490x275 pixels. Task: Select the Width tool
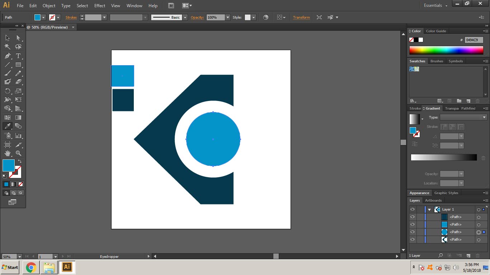pyautogui.click(x=8, y=100)
